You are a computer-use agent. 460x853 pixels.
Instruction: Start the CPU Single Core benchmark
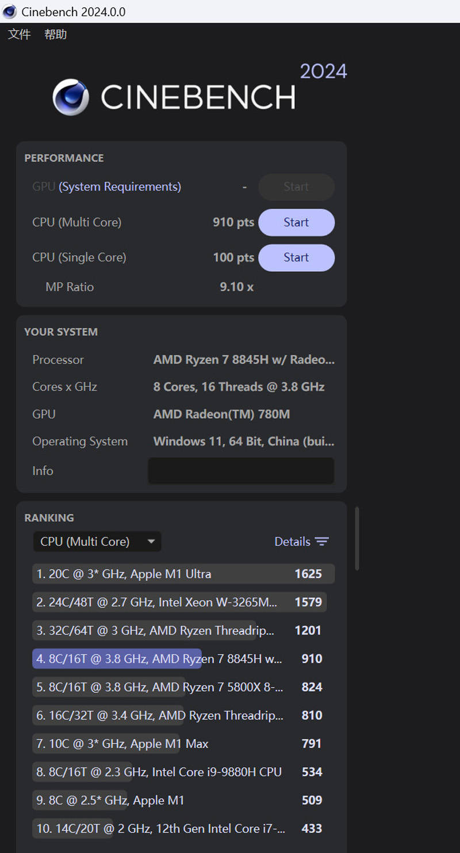(296, 257)
